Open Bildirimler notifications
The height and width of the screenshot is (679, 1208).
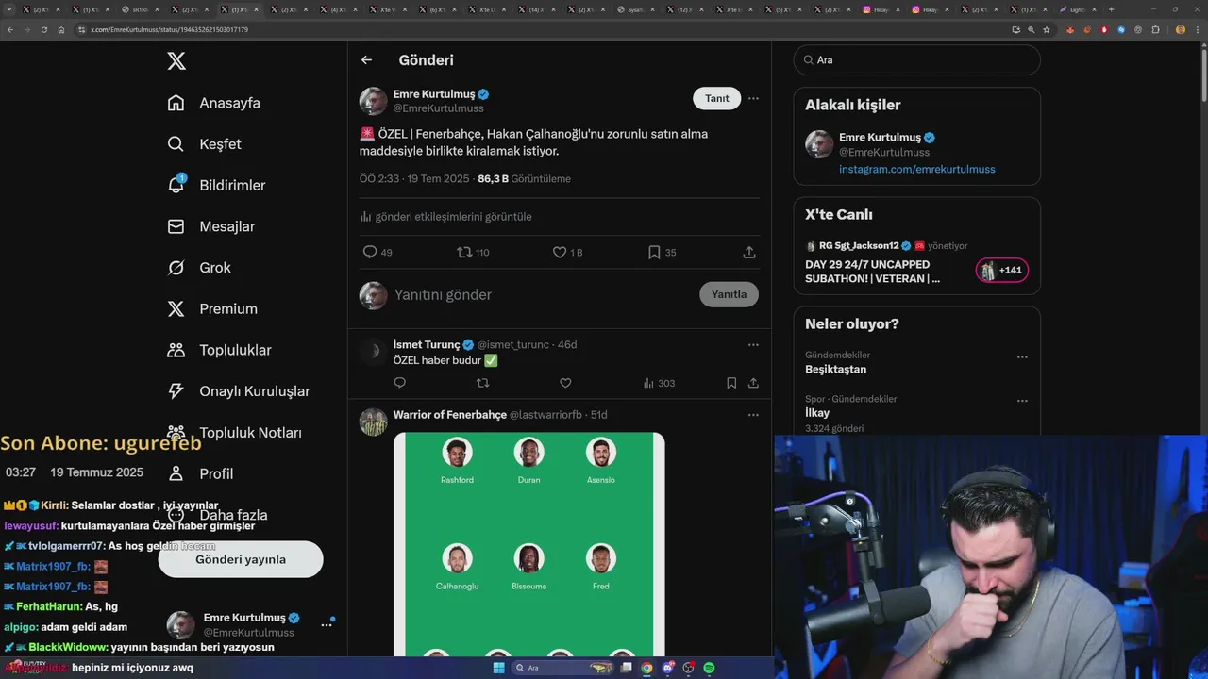(216, 185)
